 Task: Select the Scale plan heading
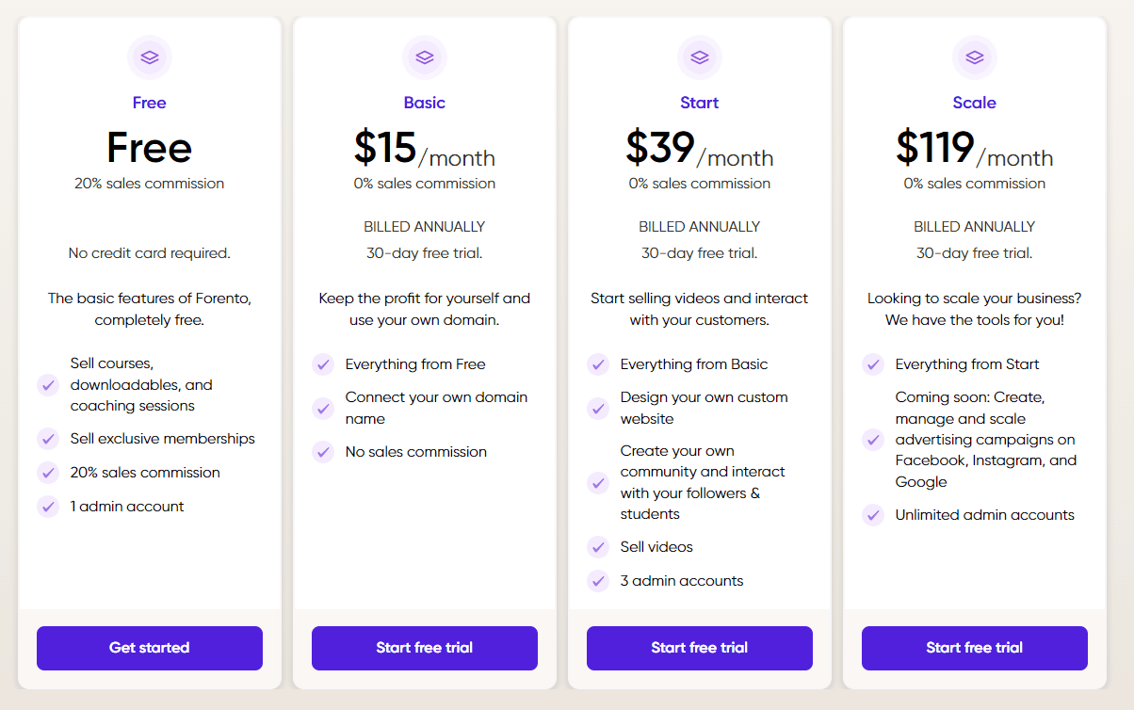pyautogui.click(x=974, y=103)
